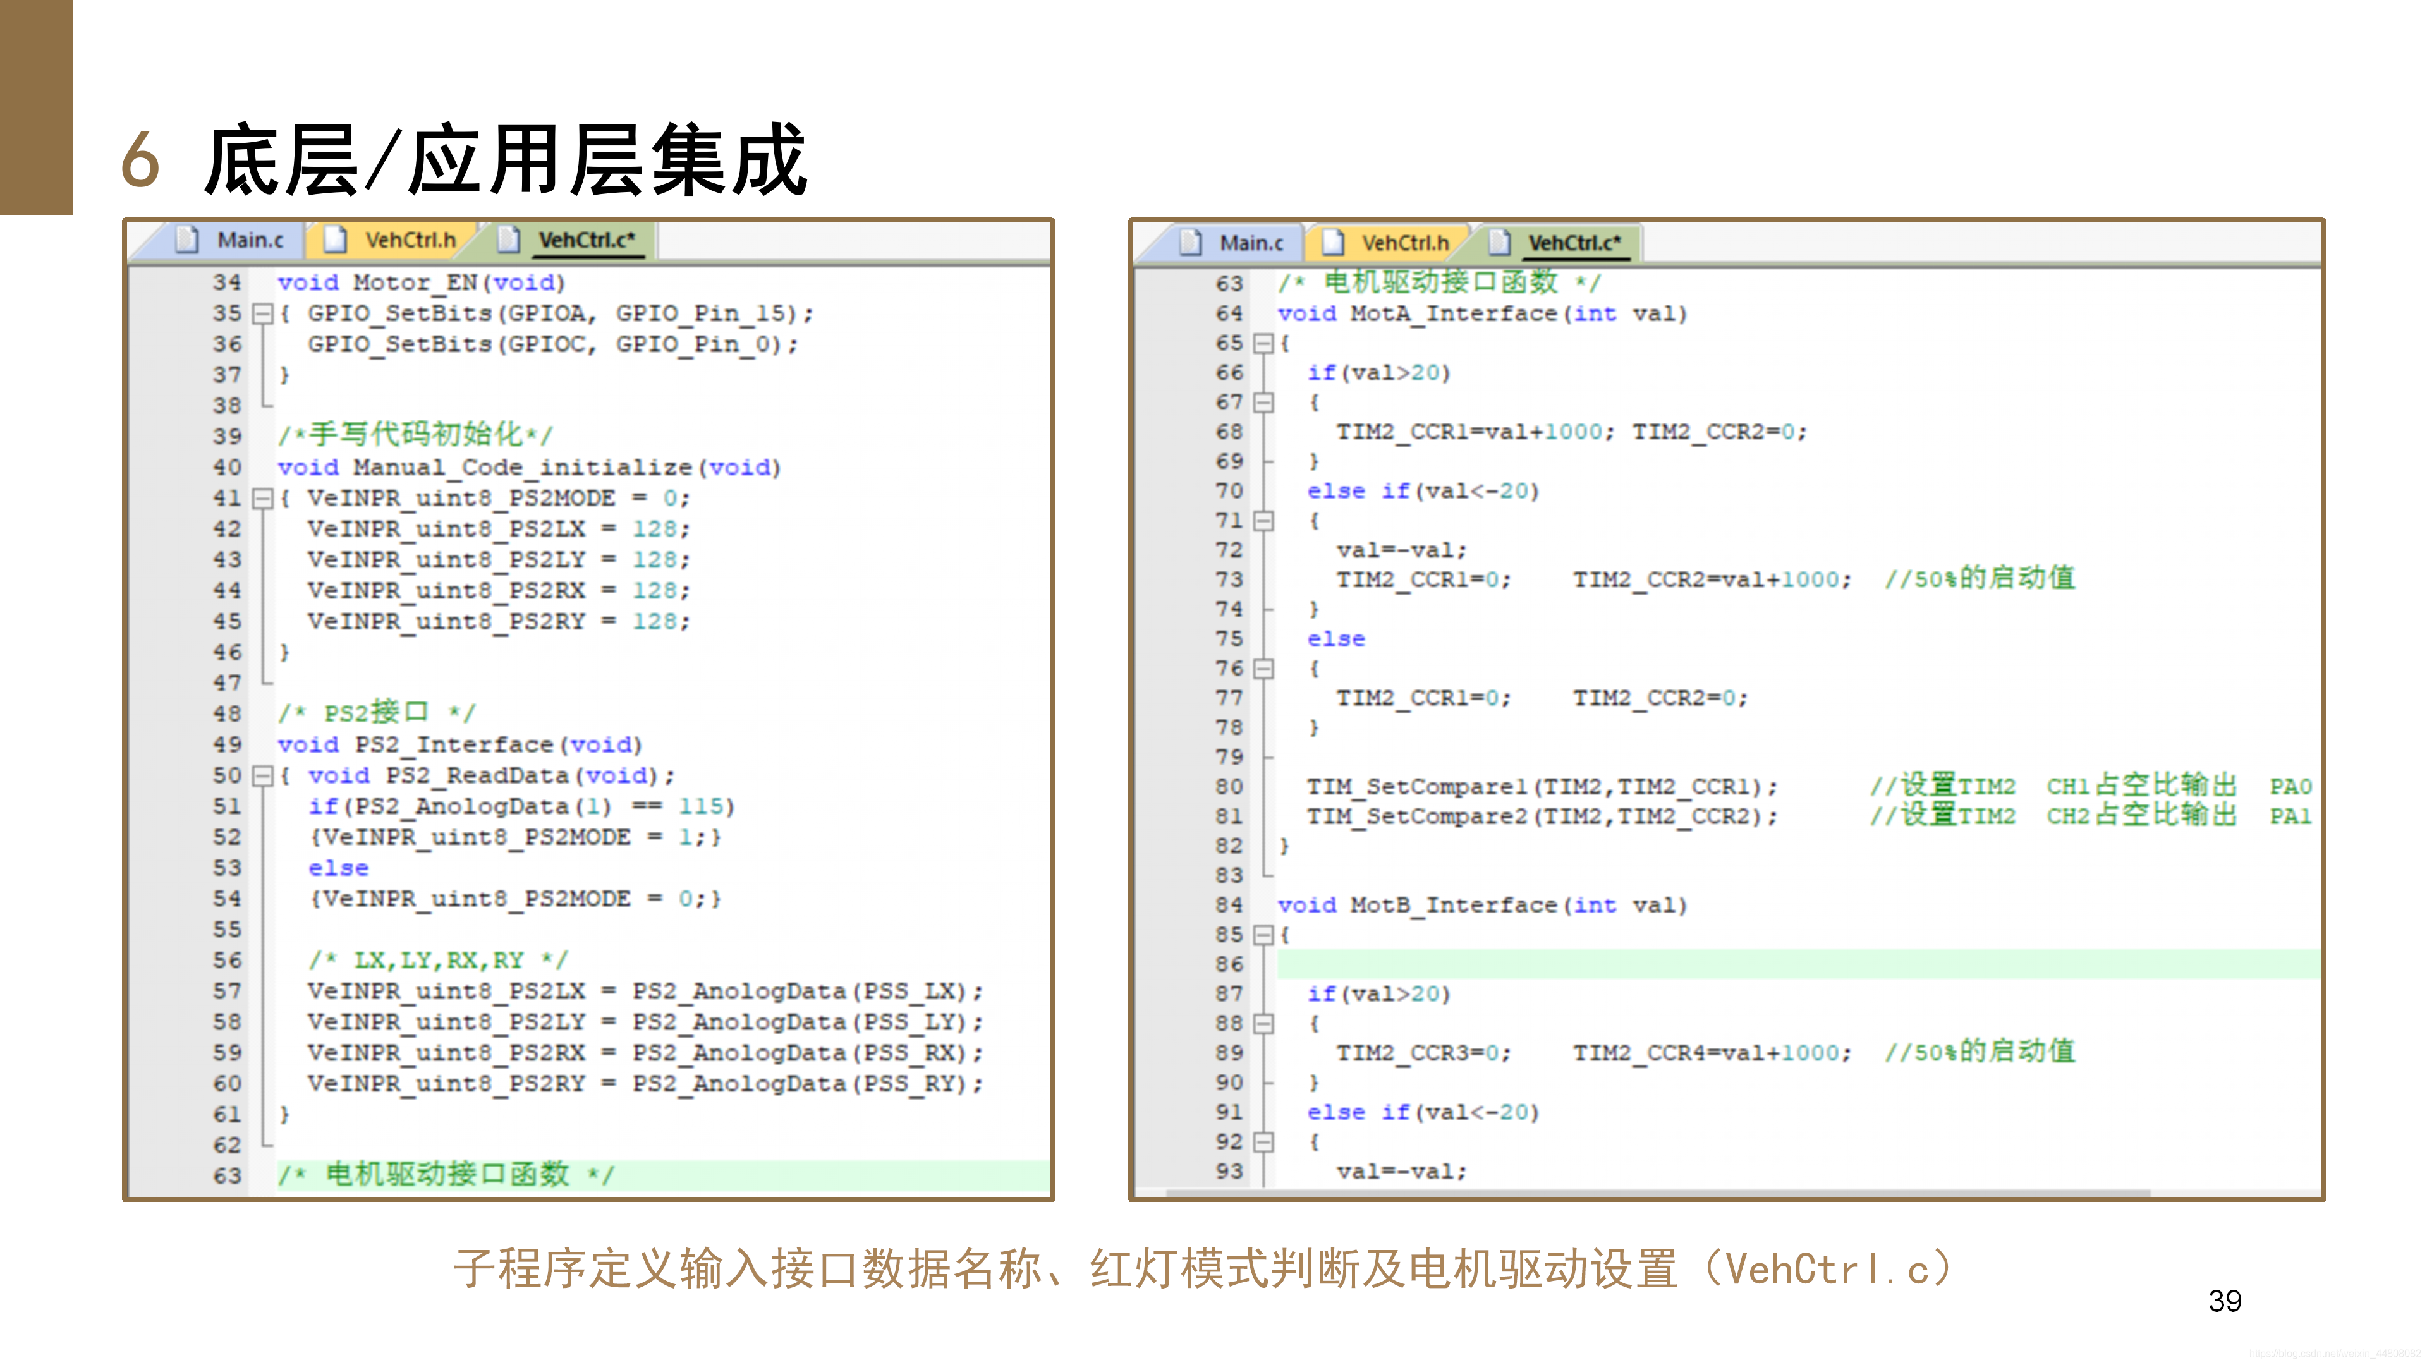Click 'TIM2_CCR1=val+1000;' on line 68

pyautogui.click(x=1475, y=432)
